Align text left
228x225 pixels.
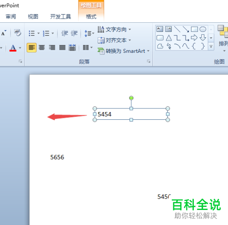coord(31,48)
